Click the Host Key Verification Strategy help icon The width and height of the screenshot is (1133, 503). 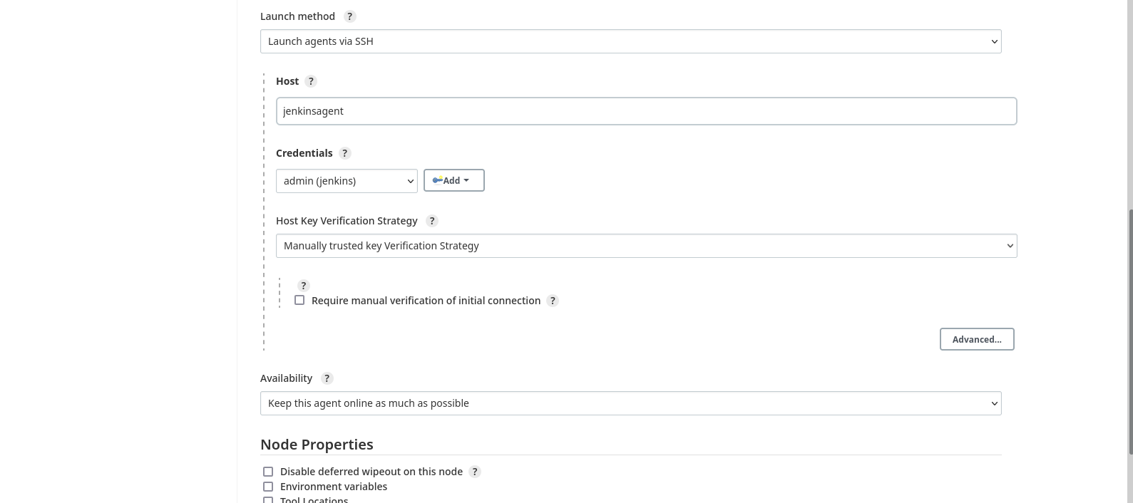click(x=431, y=221)
